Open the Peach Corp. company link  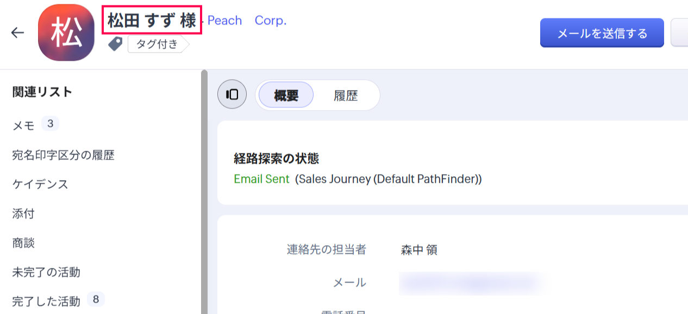[247, 21]
